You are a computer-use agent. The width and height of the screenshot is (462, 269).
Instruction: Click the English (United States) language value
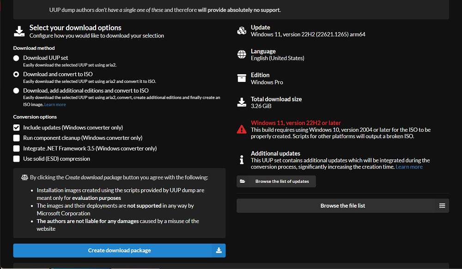(278, 58)
